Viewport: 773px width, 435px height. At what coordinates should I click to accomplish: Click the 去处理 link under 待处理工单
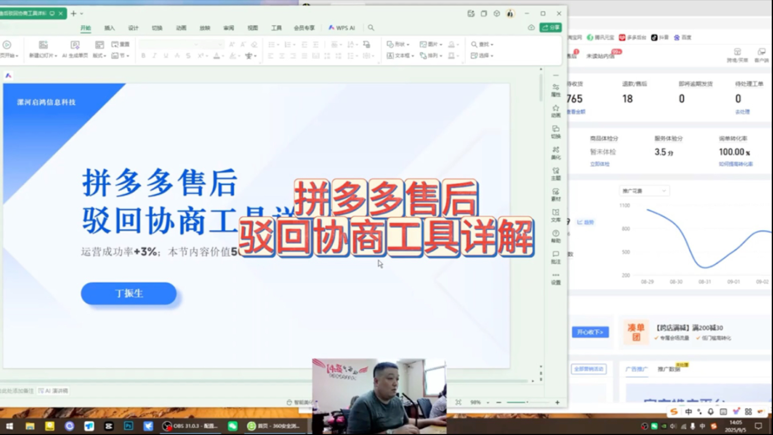coord(742,112)
